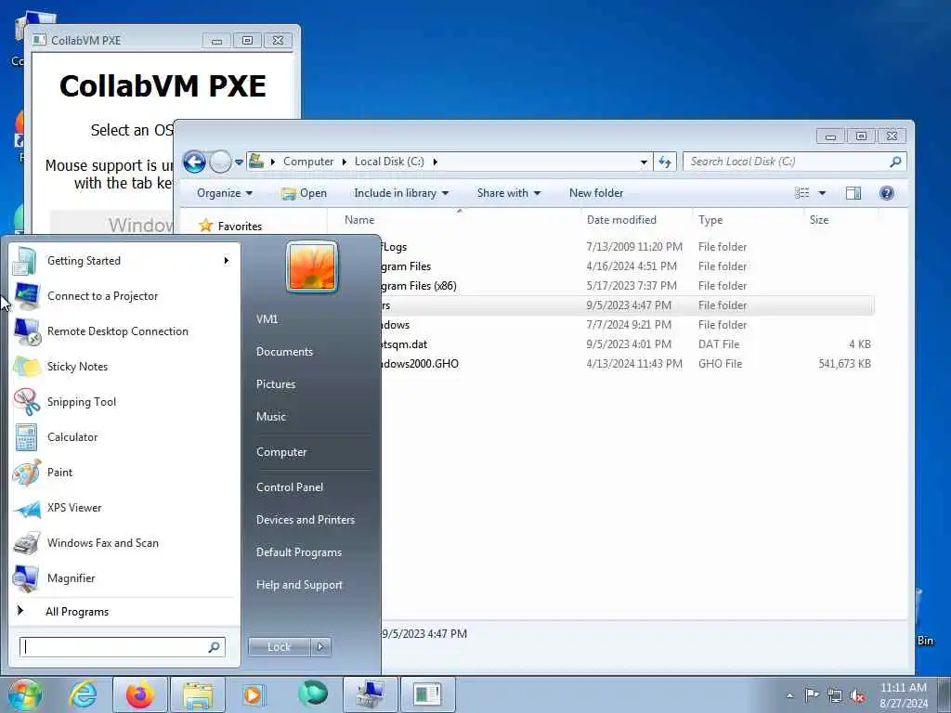Screen dimensions: 951x713
Task: Open the Share with dropdown
Action: click(x=508, y=193)
